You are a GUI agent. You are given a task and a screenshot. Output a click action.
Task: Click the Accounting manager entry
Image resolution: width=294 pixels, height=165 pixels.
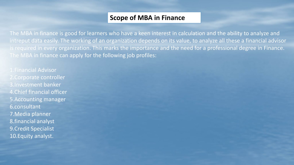[38, 99]
